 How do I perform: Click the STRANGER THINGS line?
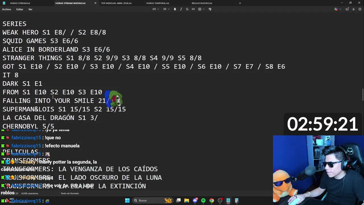tap(102, 58)
